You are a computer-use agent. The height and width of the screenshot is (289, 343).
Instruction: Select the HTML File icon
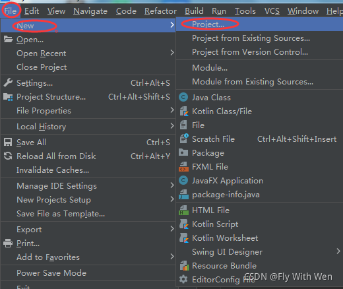click(183, 210)
